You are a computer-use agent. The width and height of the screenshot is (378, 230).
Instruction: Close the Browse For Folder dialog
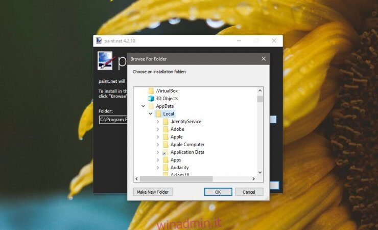point(264,59)
